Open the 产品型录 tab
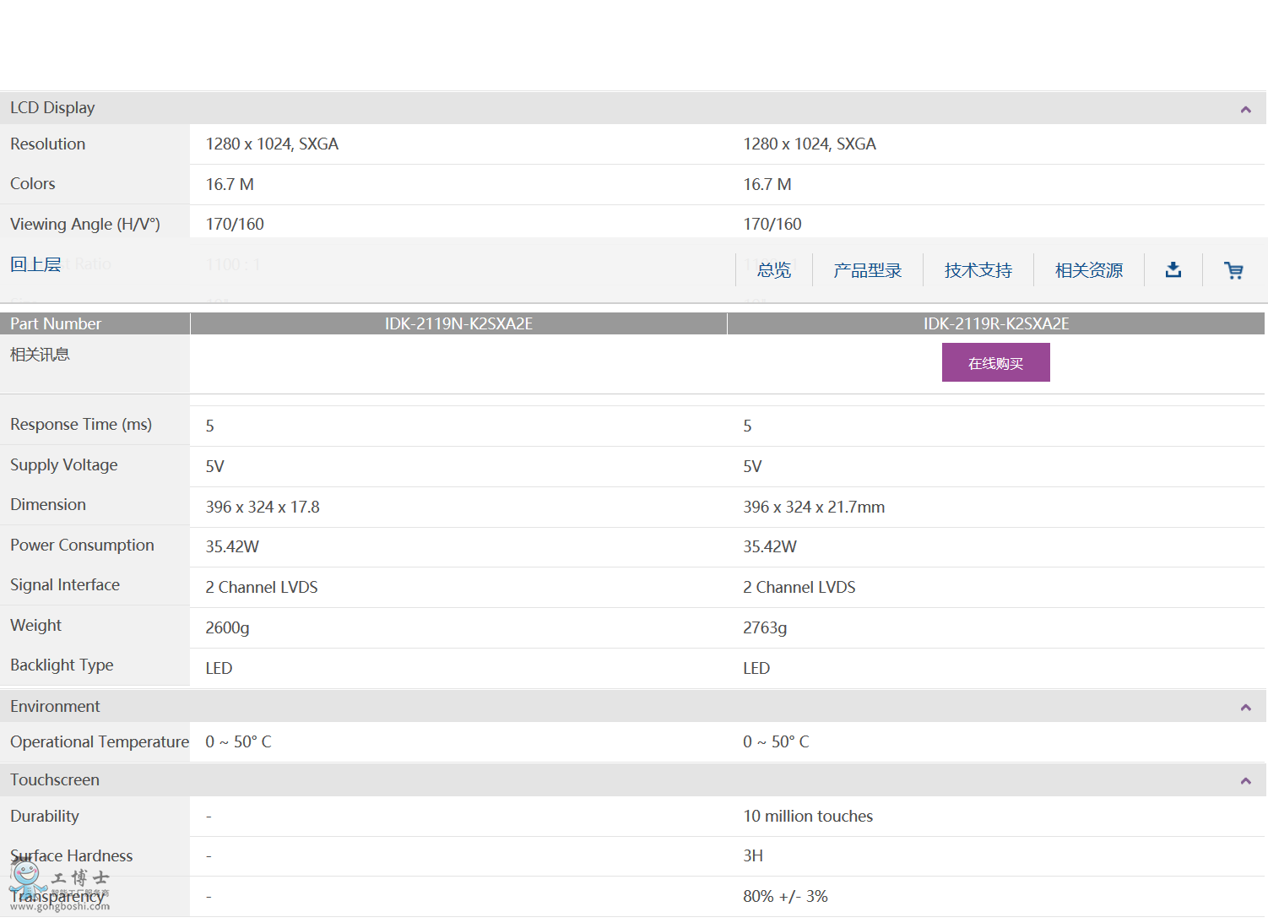Image resolution: width=1268 pixels, height=923 pixels. point(867,270)
